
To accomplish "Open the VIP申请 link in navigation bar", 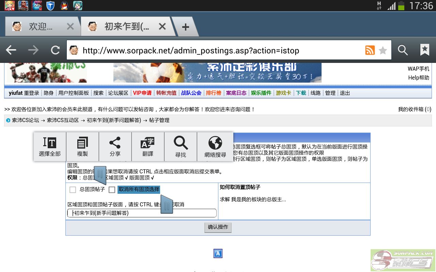I will coord(142,93).
